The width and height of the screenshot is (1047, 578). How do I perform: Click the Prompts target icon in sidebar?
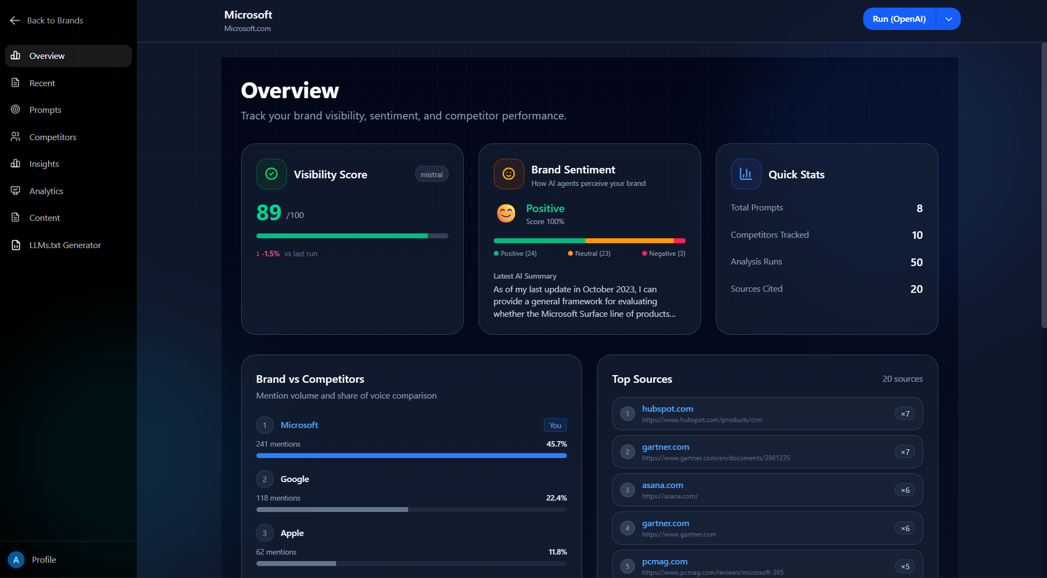pos(15,110)
